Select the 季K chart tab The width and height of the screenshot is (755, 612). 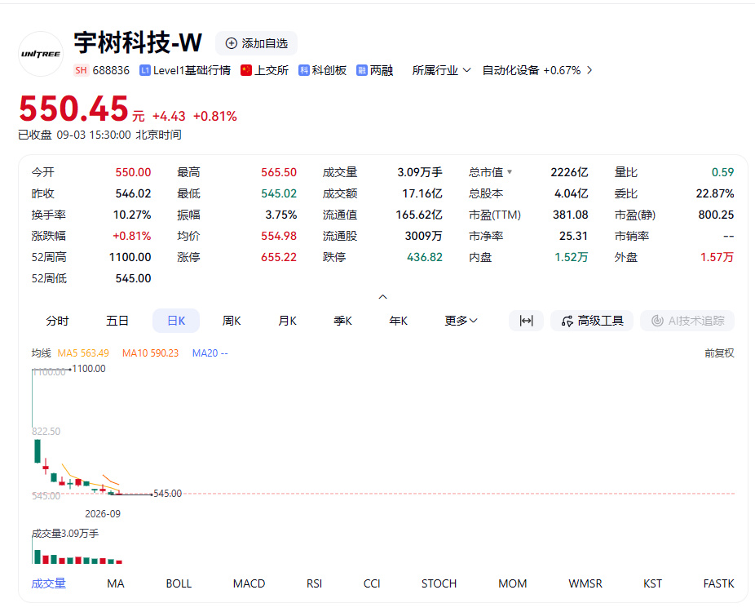pos(342,321)
